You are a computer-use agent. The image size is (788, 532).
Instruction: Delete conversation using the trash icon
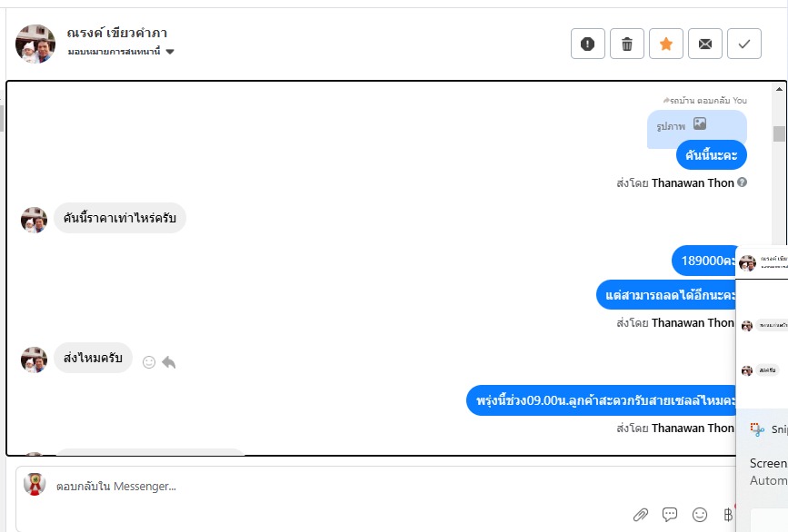[x=627, y=44]
